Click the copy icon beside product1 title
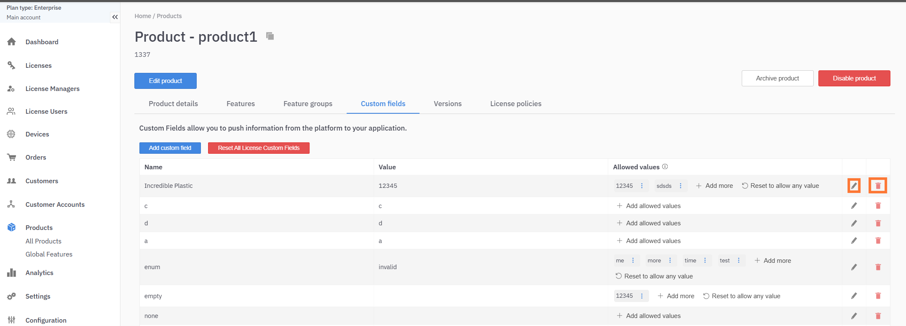Image resolution: width=906 pixels, height=326 pixels. 270,36
